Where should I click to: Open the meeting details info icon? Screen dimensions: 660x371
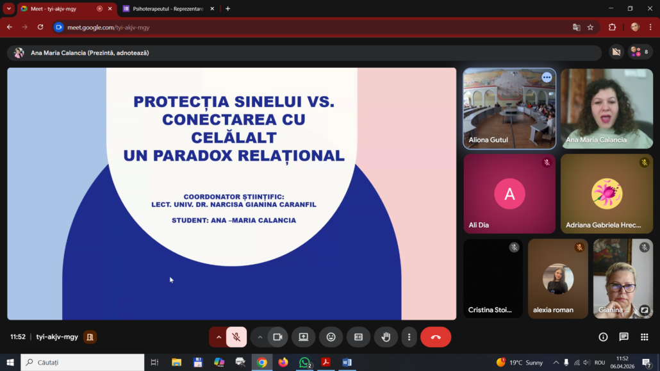(603, 337)
